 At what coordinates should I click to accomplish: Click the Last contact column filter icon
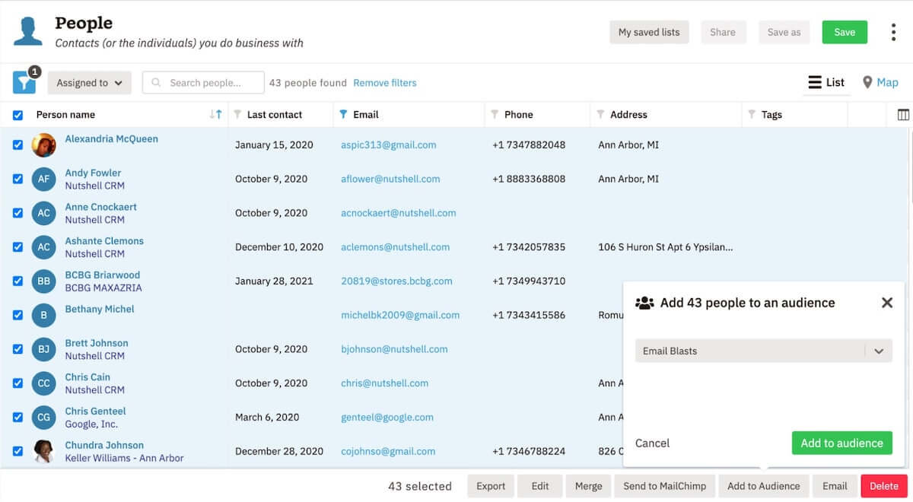click(x=237, y=115)
